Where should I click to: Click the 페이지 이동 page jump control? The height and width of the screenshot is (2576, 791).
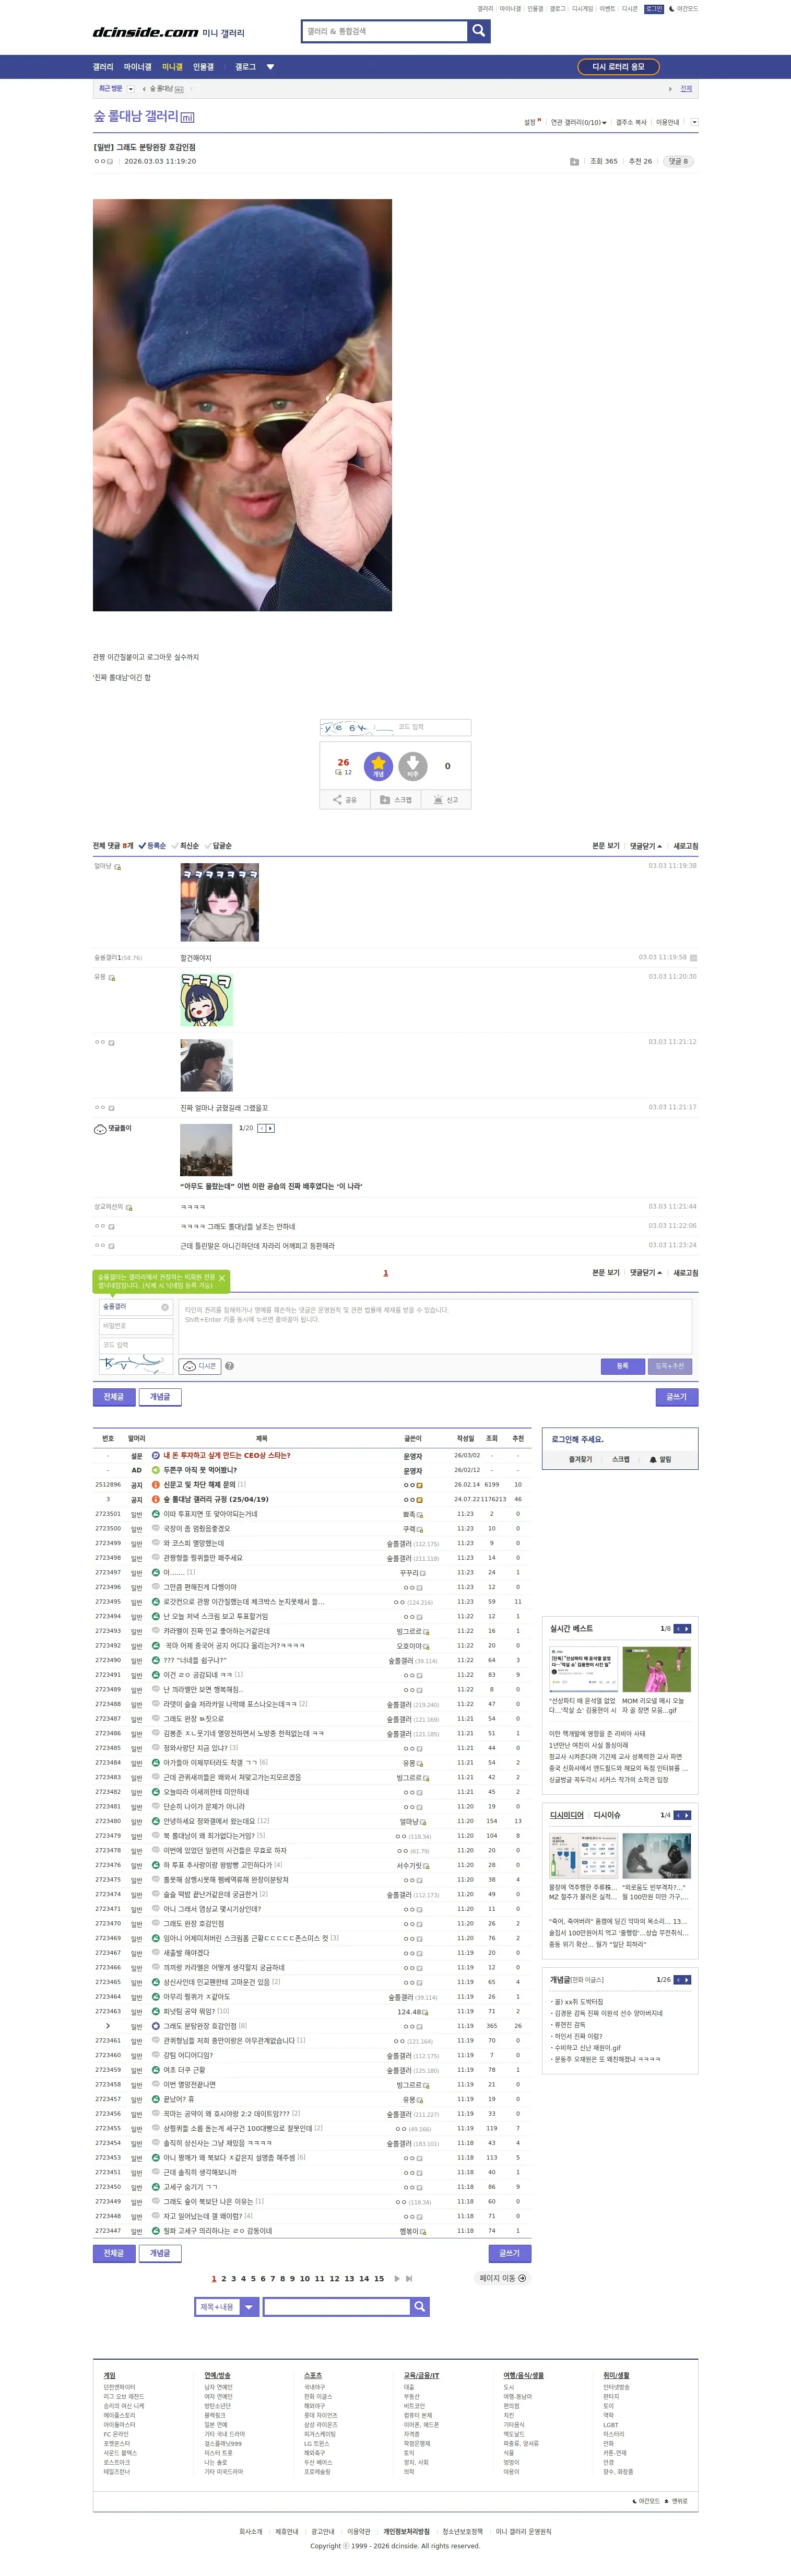pyautogui.click(x=502, y=2279)
